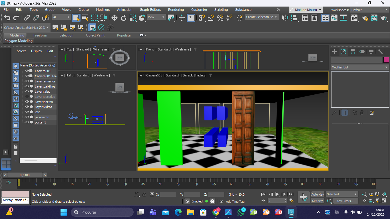
Task: Hide the Layer:portas visibility eye
Action: click(x=27, y=102)
